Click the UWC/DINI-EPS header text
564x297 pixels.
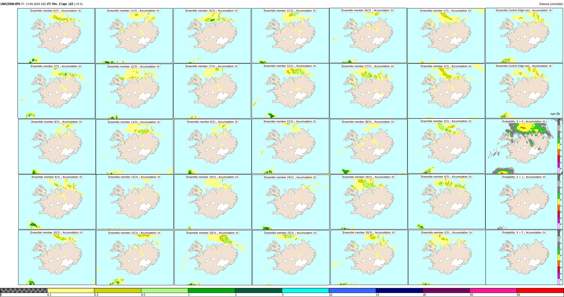[10, 4]
